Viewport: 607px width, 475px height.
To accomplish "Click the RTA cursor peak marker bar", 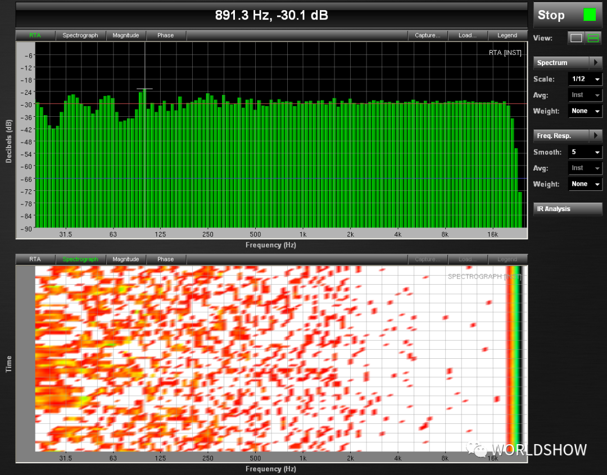I will point(145,89).
